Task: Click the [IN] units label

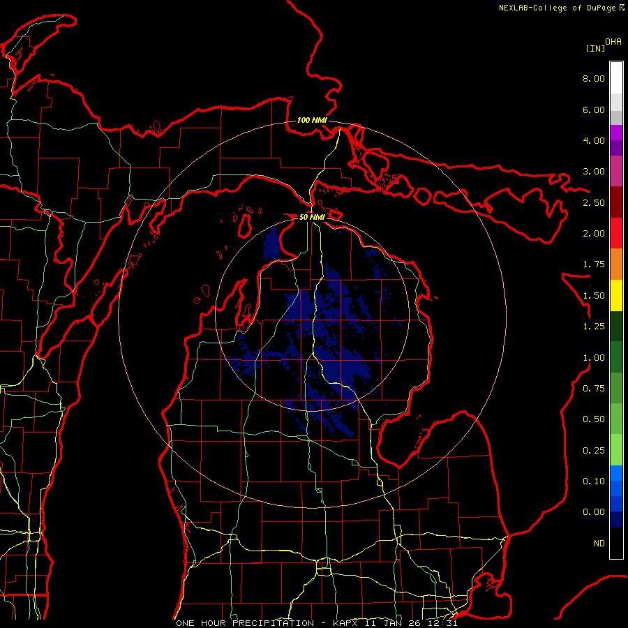Action: (x=596, y=48)
